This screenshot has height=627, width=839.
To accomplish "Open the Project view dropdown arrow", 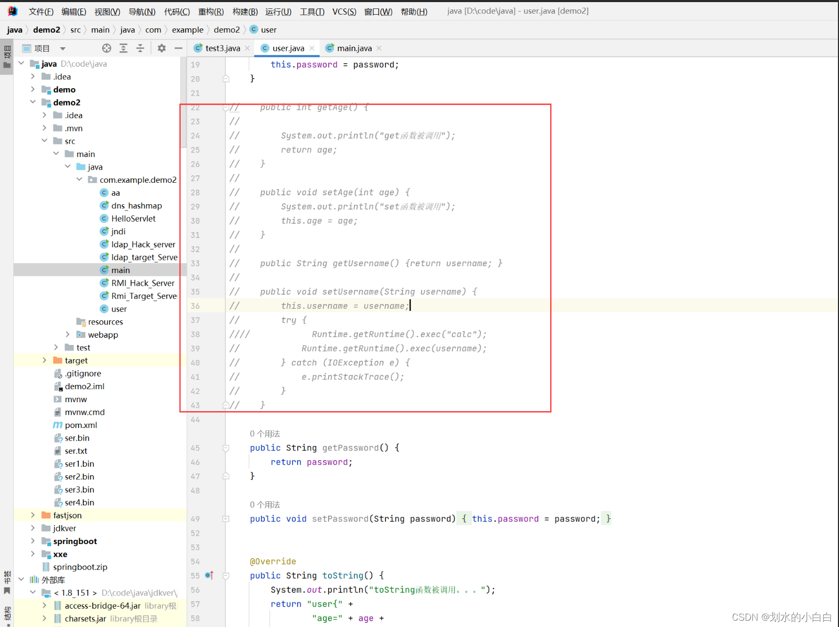I will click(x=63, y=49).
